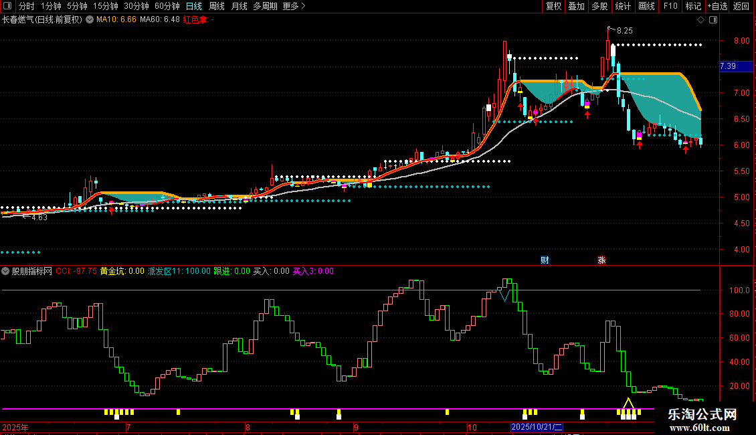Select the 15分钟 period tab
This screenshot has height=435, width=756.
point(106,6)
